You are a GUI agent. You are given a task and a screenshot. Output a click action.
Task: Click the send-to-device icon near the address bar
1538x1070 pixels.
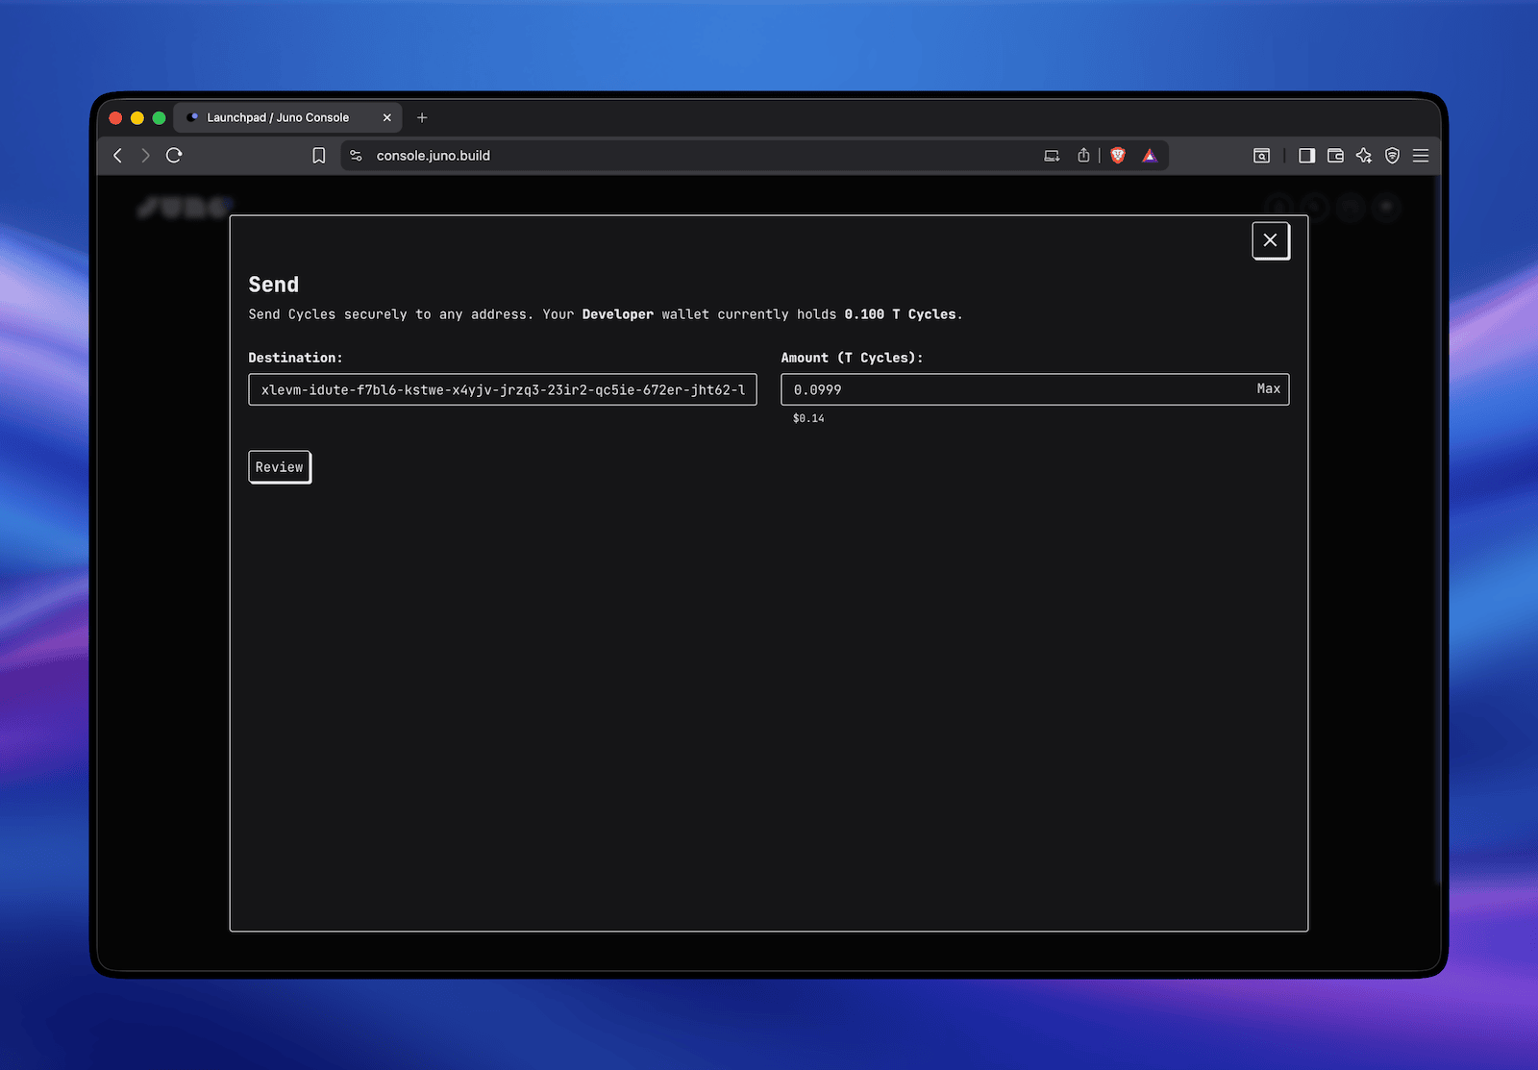(x=1051, y=155)
